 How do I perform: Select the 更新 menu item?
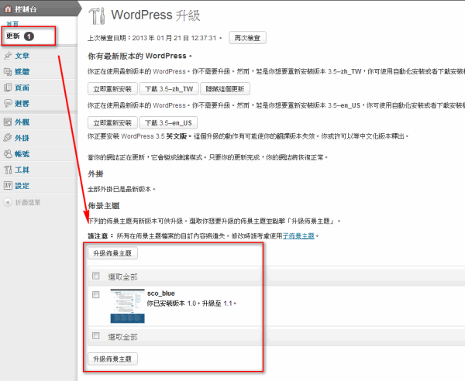point(13,36)
